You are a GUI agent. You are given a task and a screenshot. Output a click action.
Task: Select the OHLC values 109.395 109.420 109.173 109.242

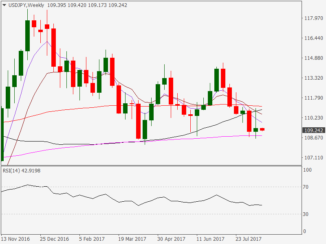tap(87, 5)
